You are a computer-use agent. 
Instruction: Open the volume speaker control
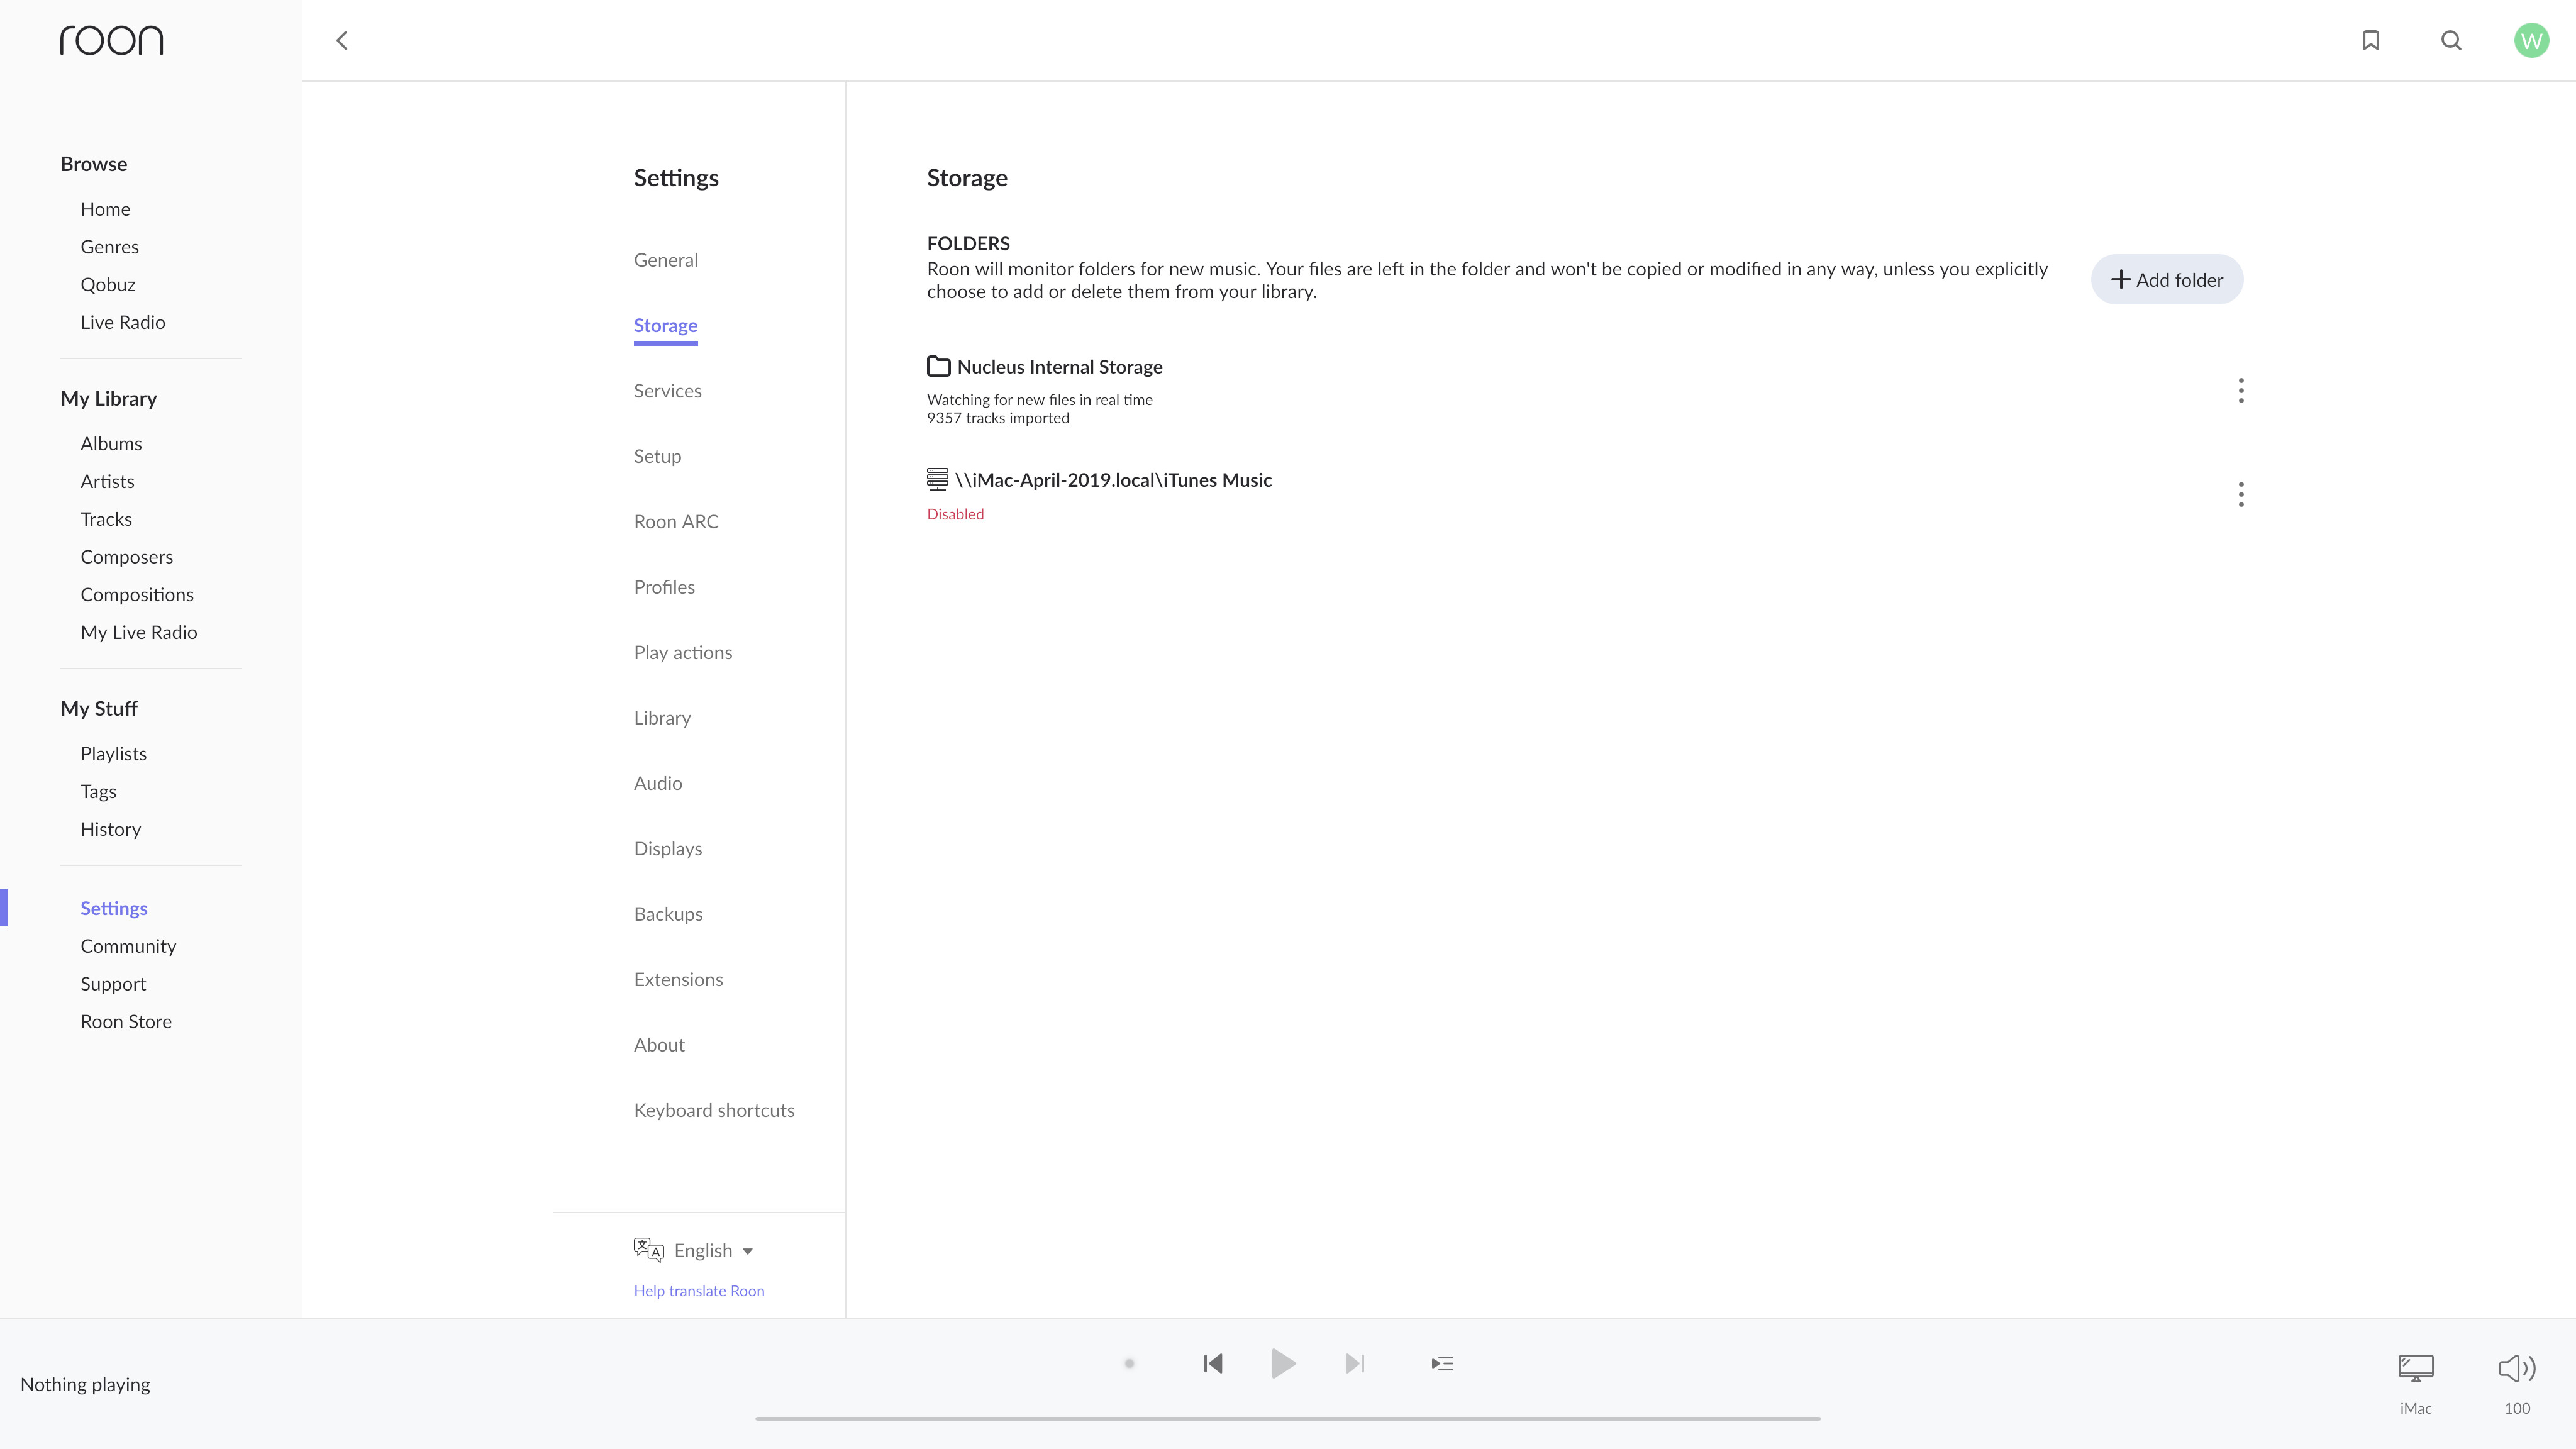2517,1367
